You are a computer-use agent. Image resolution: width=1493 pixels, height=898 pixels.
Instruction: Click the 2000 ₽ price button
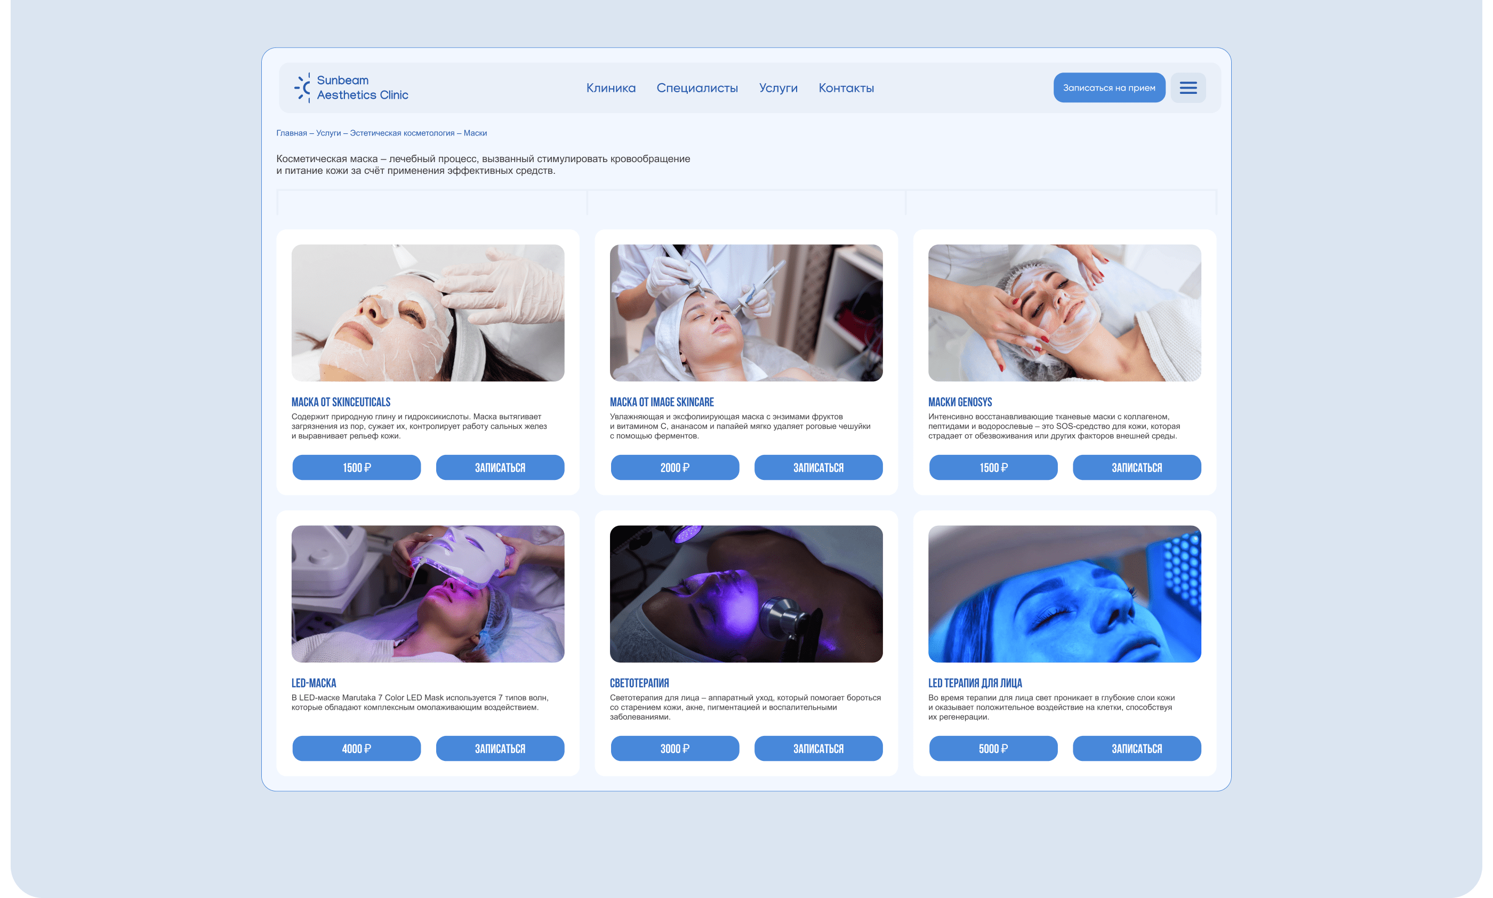pyautogui.click(x=675, y=468)
